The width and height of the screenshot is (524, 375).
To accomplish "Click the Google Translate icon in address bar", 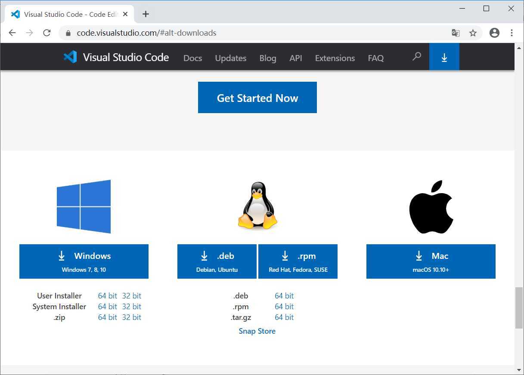I will coord(456,33).
